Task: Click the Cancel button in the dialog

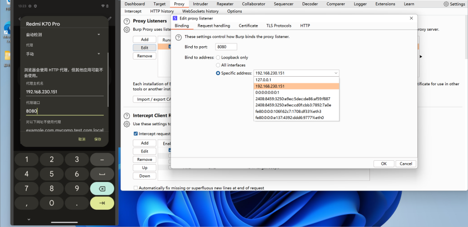Action: point(406,164)
